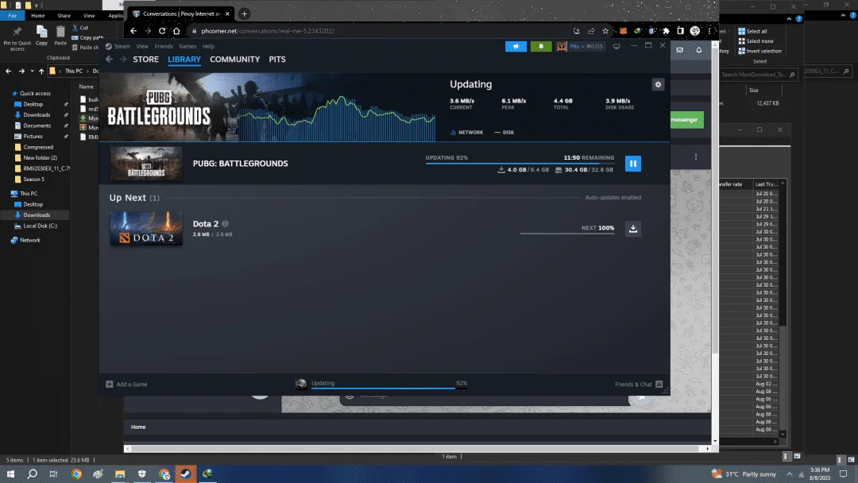Viewport: 858px width, 483px height.
Task: Click Auto-updates enabled text
Action: [613, 198]
